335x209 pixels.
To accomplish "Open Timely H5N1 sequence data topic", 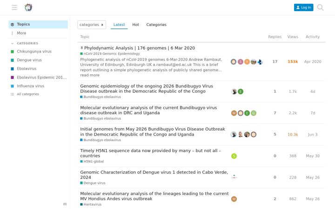I will pyautogui.click(x=150, y=153).
